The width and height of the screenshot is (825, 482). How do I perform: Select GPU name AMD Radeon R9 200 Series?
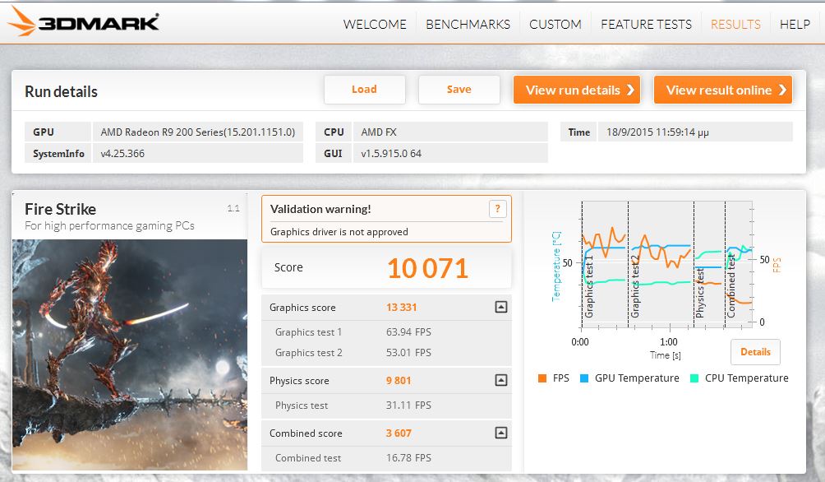click(198, 132)
